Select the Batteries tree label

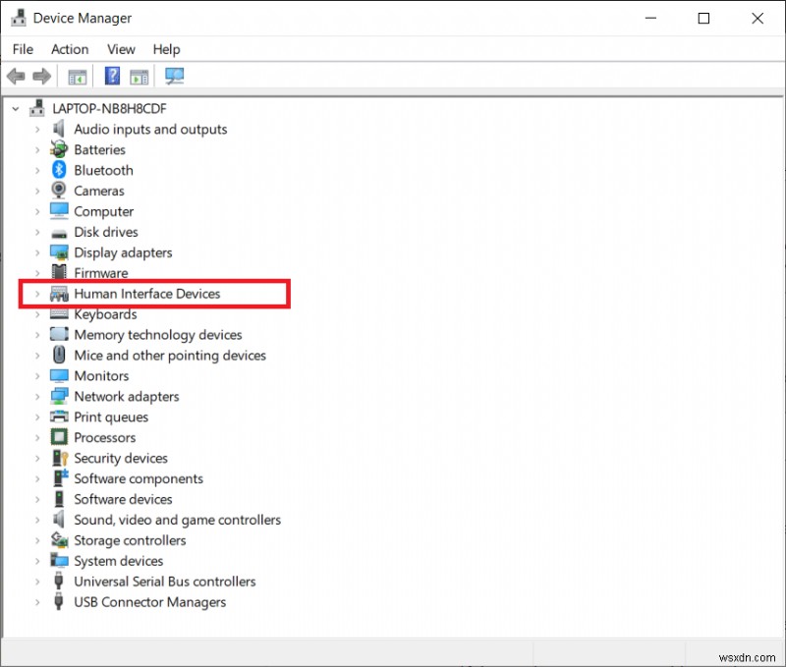pos(100,149)
